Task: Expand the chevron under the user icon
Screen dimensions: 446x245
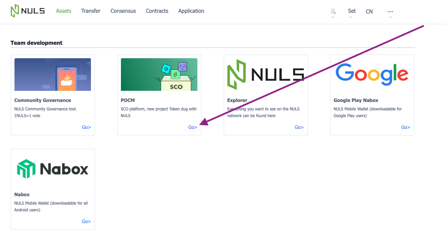Action: click(333, 17)
